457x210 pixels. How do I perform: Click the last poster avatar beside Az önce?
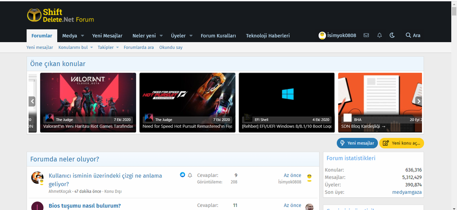(309, 178)
